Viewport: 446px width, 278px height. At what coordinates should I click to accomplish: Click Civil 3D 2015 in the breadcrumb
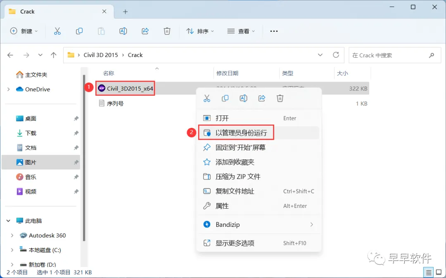101,55
